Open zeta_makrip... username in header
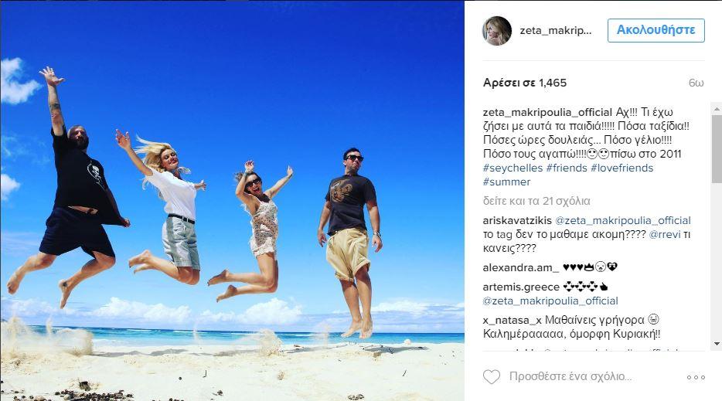722x401 pixels. click(555, 31)
